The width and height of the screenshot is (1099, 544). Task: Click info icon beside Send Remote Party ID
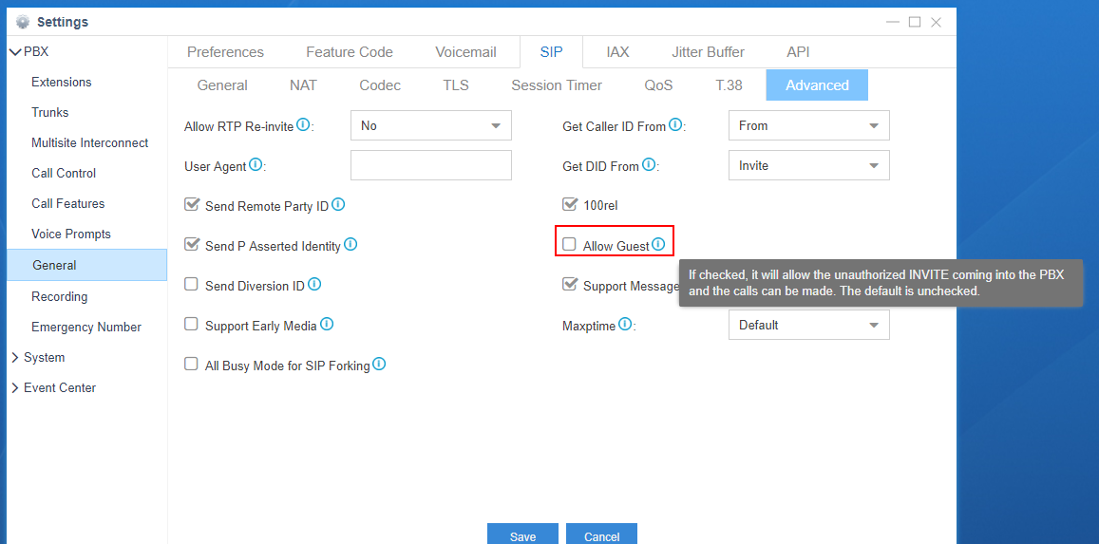pos(338,204)
